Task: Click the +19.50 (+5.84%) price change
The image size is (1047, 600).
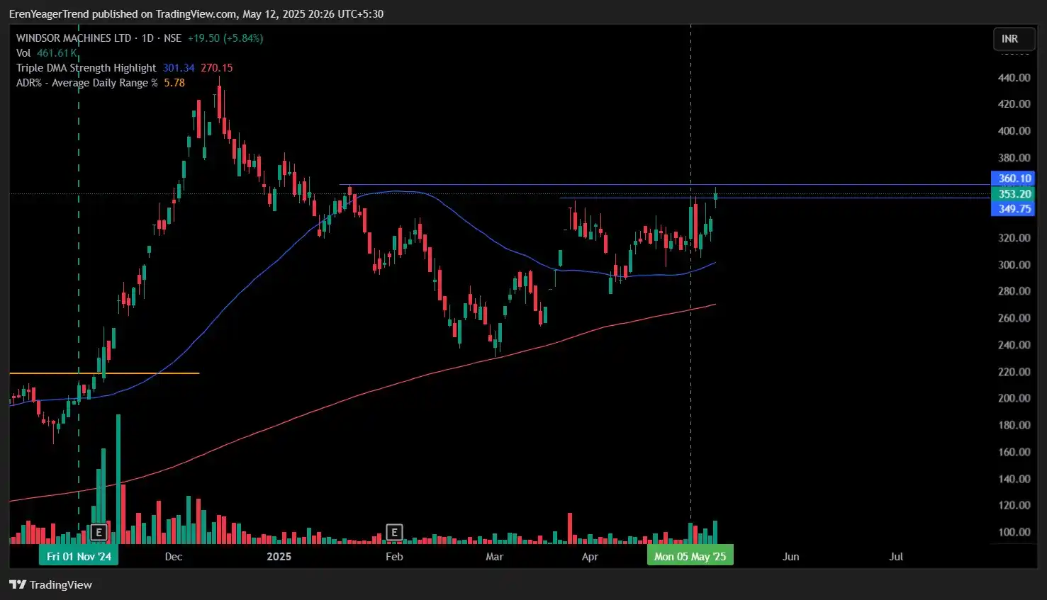Action: click(225, 38)
